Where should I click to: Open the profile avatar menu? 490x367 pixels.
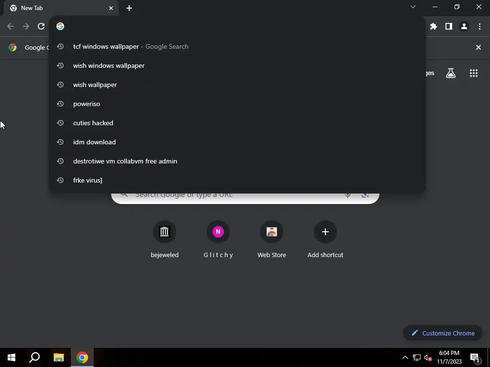pyautogui.click(x=464, y=27)
